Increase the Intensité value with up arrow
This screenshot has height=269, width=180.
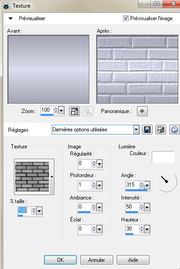[141, 205]
